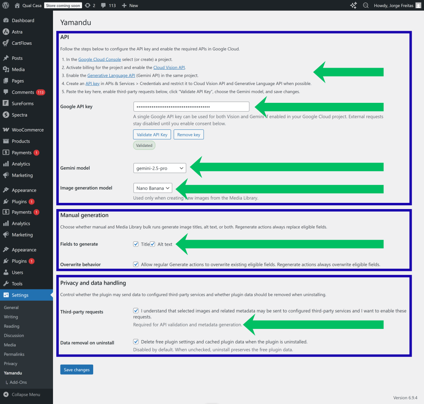Click the search magnifier icon in admin bar

(366, 5)
